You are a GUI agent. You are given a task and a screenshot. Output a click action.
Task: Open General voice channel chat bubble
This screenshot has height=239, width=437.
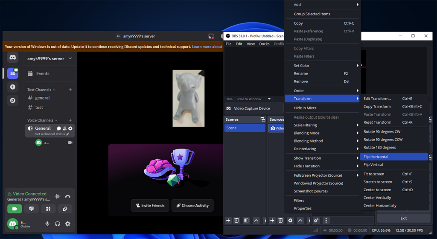(x=59, y=128)
